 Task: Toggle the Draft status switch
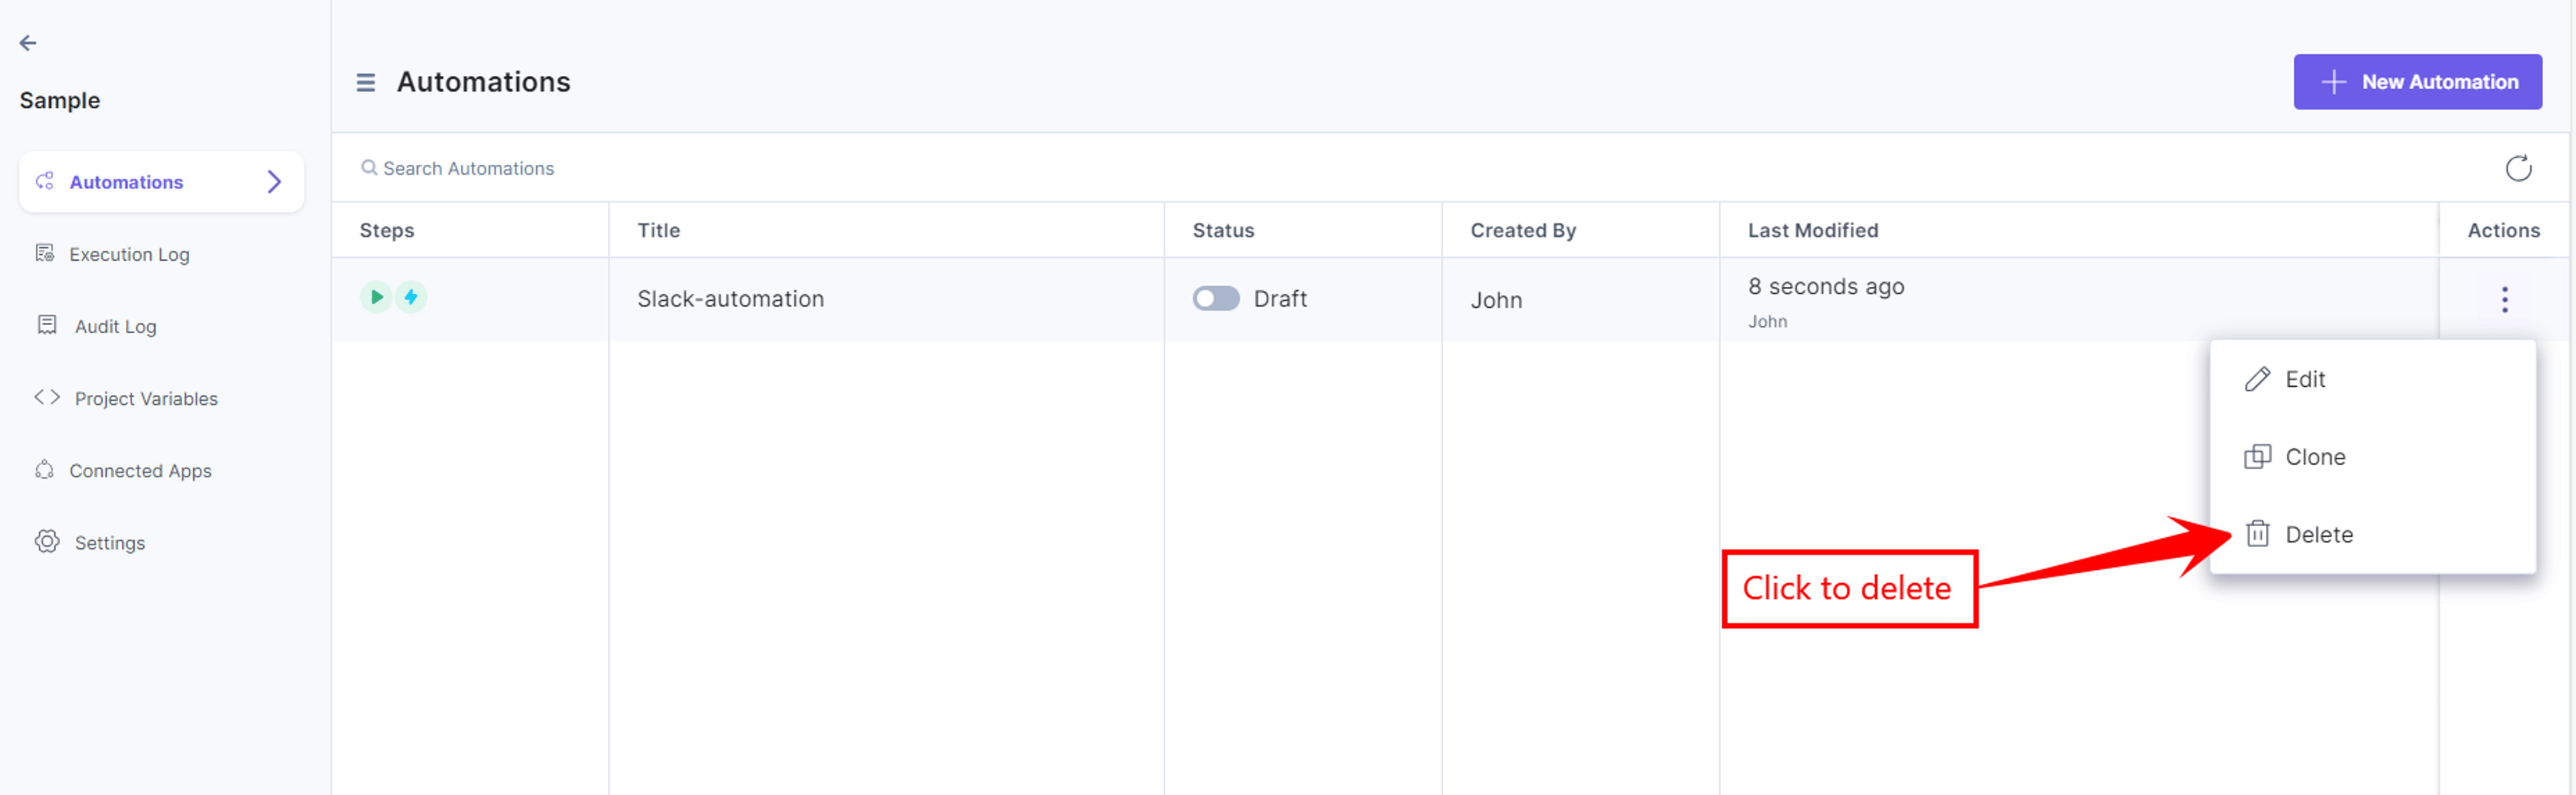point(1215,298)
